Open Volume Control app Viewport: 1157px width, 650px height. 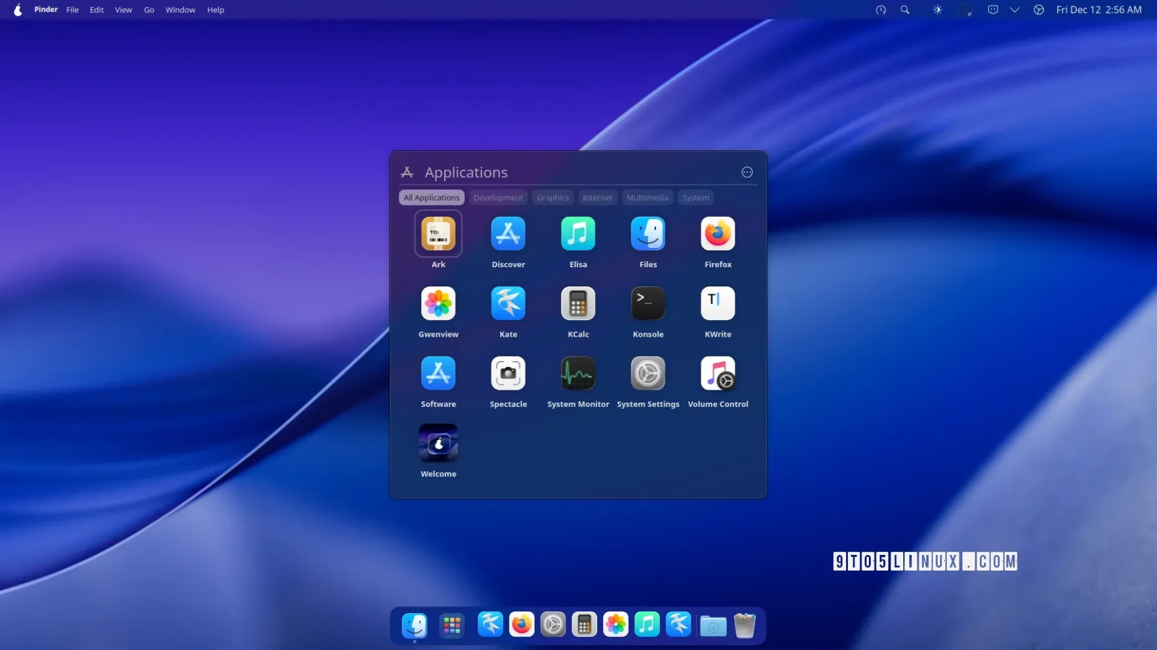(717, 373)
